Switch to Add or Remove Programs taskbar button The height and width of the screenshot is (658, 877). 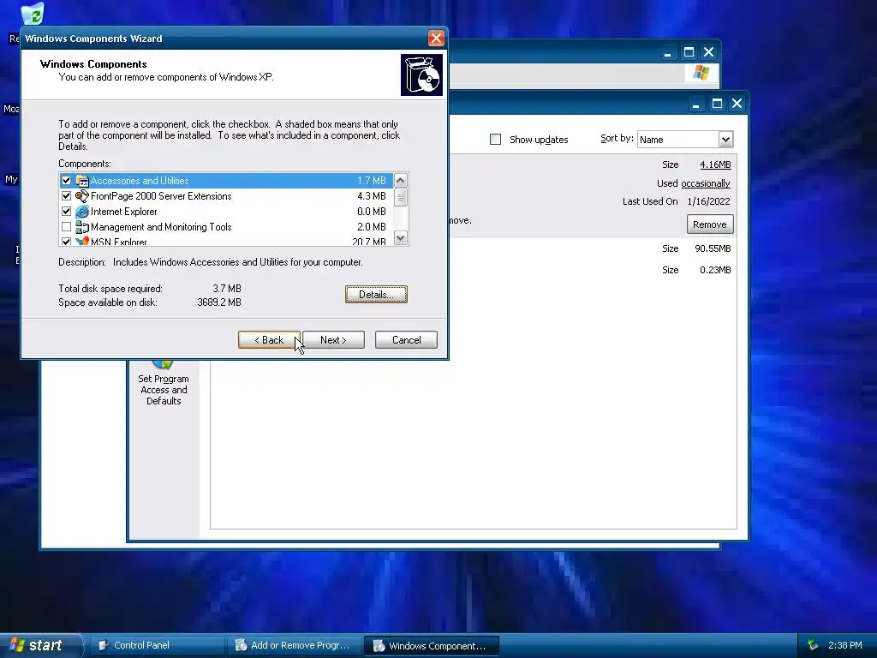click(295, 645)
